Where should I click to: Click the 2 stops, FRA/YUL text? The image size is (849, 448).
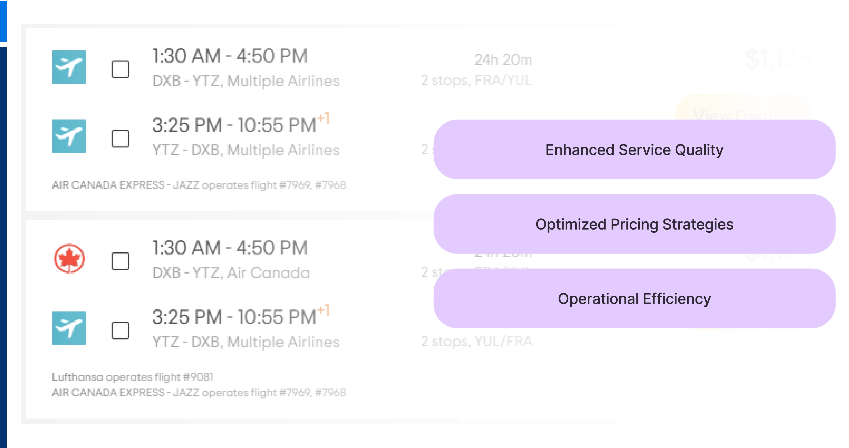click(x=476, y=80)
